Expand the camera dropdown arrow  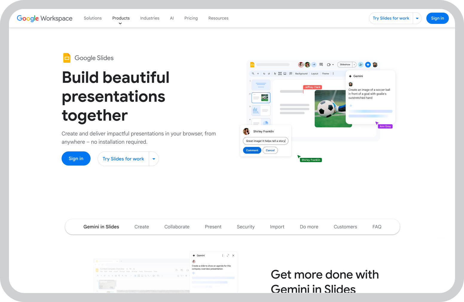coord(333,65)
